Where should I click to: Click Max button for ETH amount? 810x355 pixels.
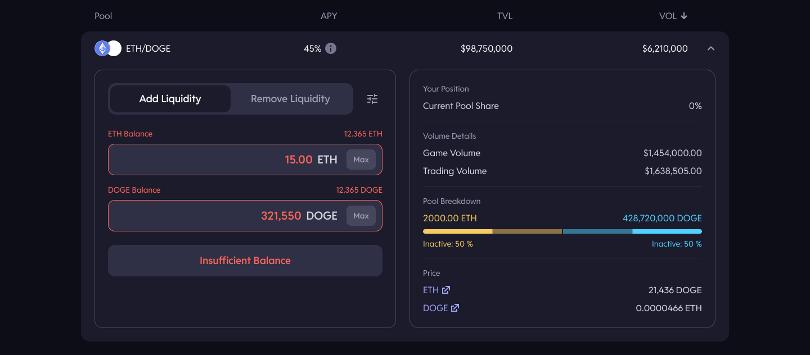click(361, 160)
